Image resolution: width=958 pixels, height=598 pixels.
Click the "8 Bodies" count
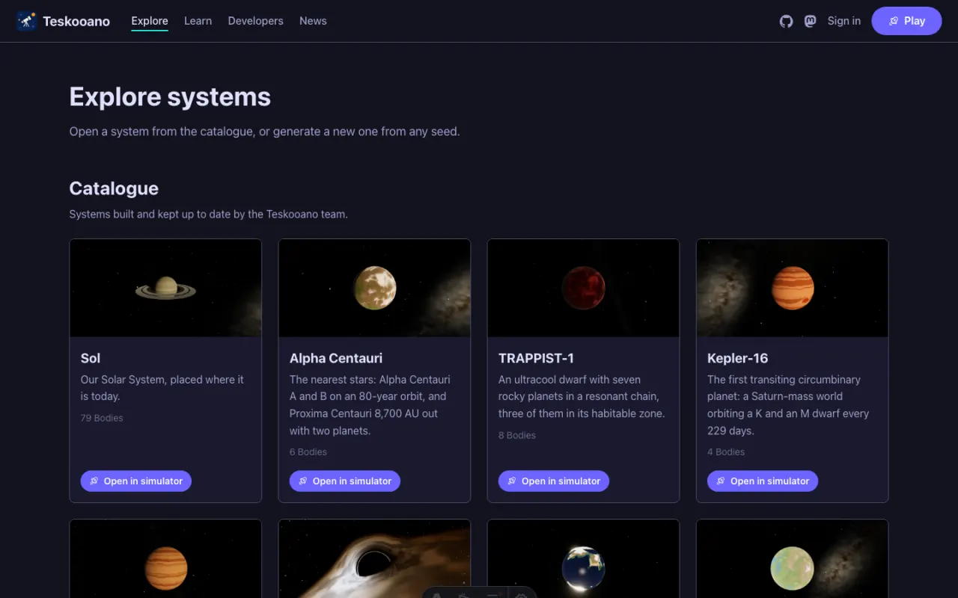(x=517, y=435)
